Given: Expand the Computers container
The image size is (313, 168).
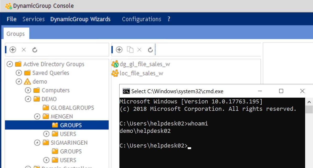Looking at the screenshot, I should pos(28,90).
